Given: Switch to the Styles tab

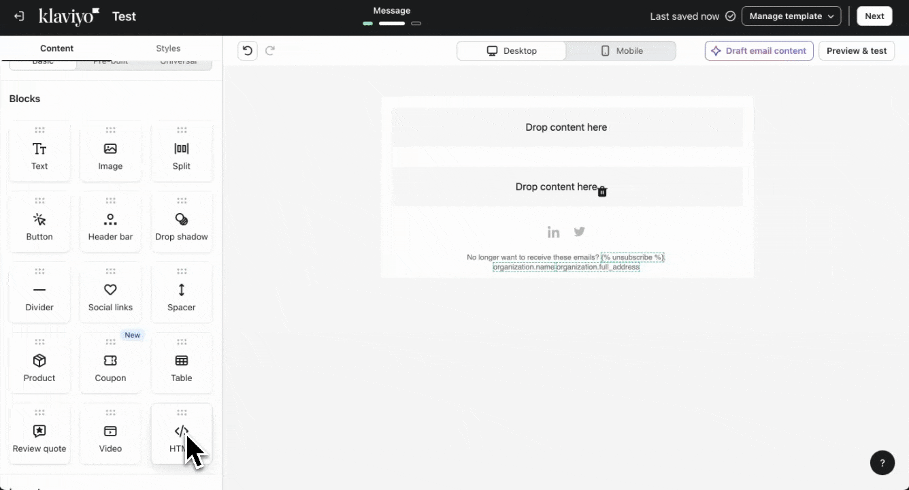Looking at the screenshot, I should pyautogui.click(x=168, y=48).
